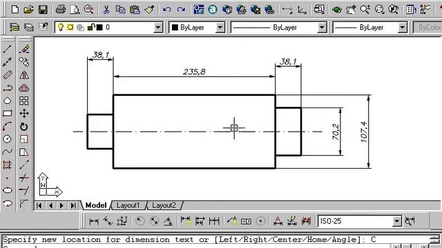Open the Layers manager icon
Image resolution: width=442 pixels, height=248 pixels.
(x=15, y=28)
